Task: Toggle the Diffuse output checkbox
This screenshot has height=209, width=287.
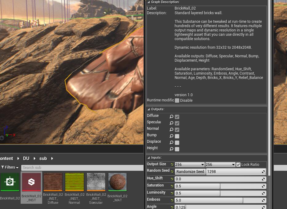Action: tap(177, 117)
